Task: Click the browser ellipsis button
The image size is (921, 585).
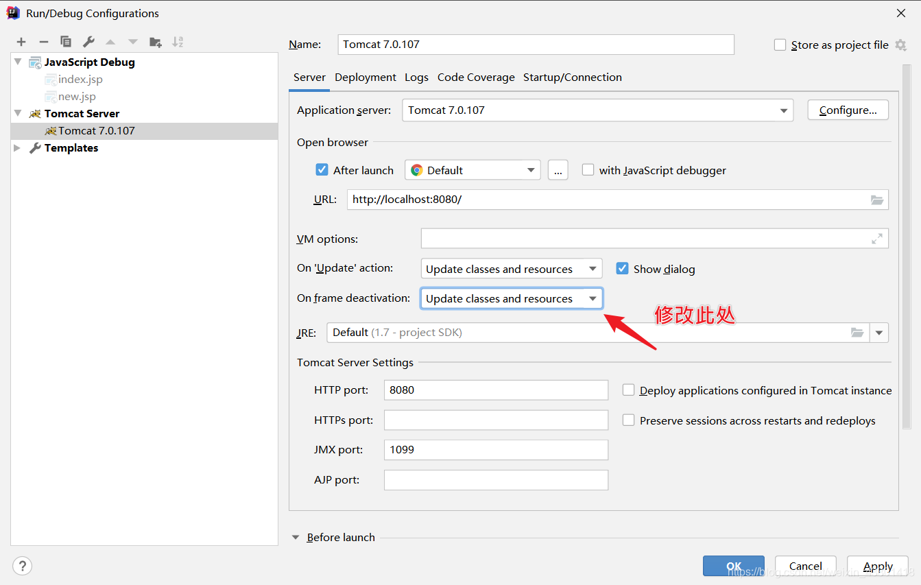Action: 558,170
